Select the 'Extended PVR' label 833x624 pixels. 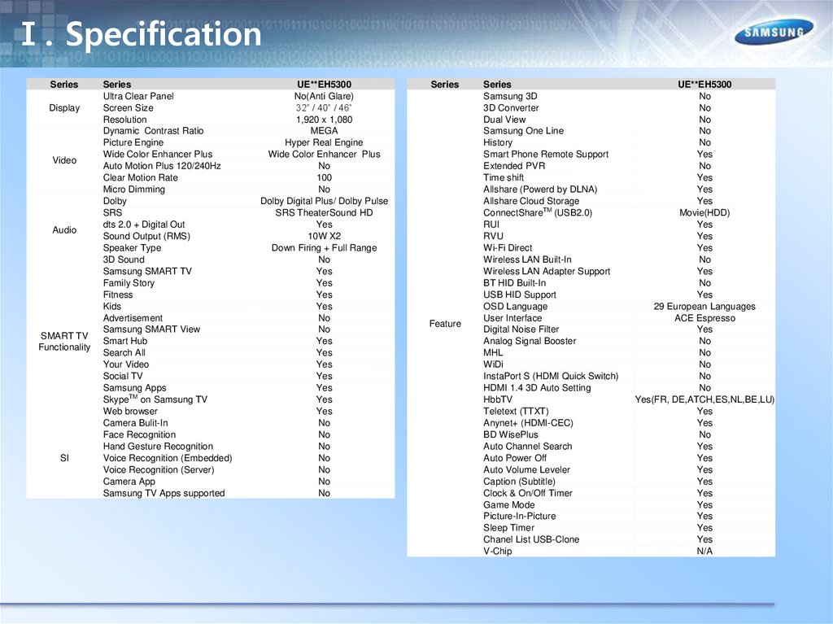pos(514,166)
